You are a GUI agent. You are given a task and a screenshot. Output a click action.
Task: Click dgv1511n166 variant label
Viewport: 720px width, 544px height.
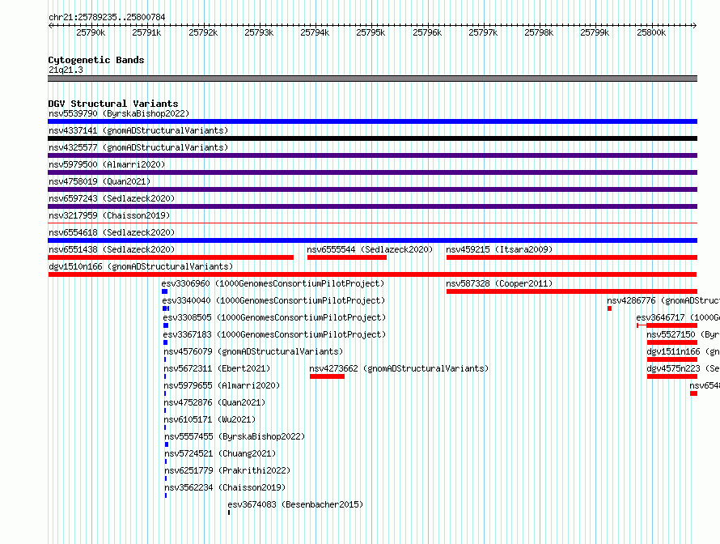[x=684, y=351]
